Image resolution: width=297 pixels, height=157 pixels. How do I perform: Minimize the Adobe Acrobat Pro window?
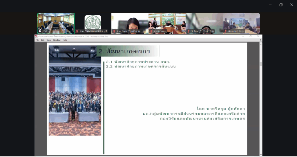click(243, 37)
